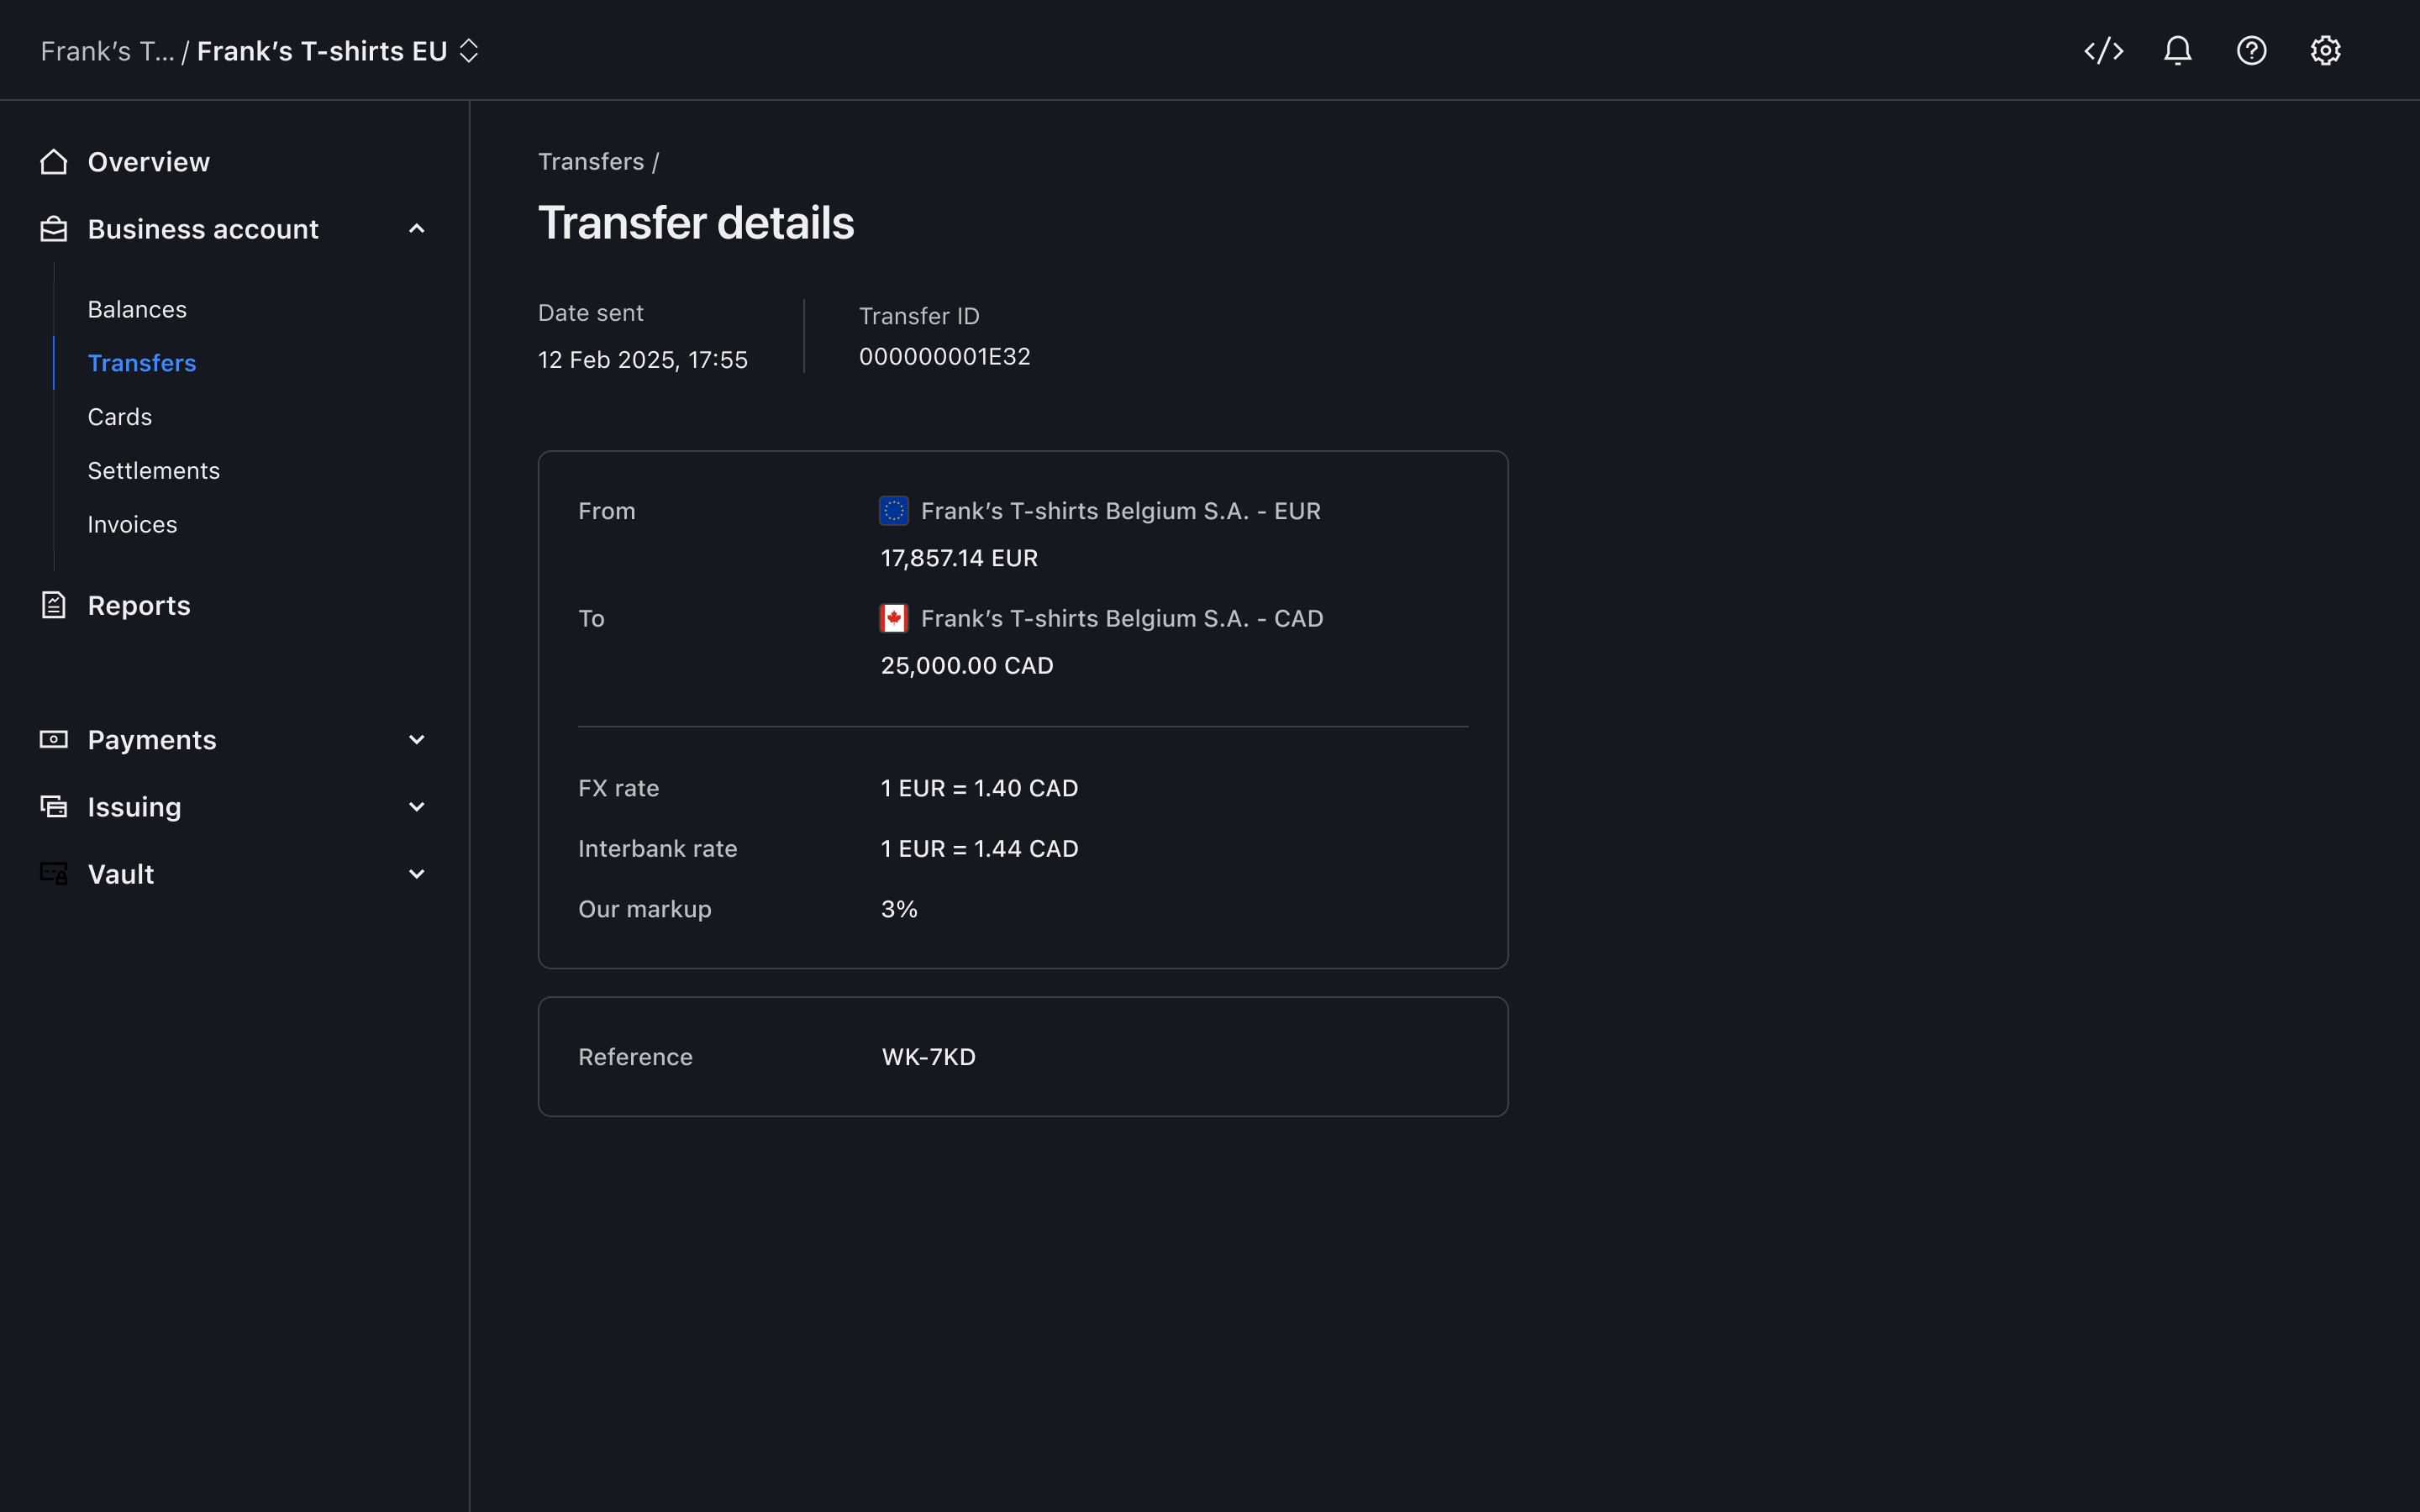Viewport: 2420px width, 1512px height.
Task: Click the interbank rate 1 EUR = 1.44 CAD
Action: pos(979,849)
